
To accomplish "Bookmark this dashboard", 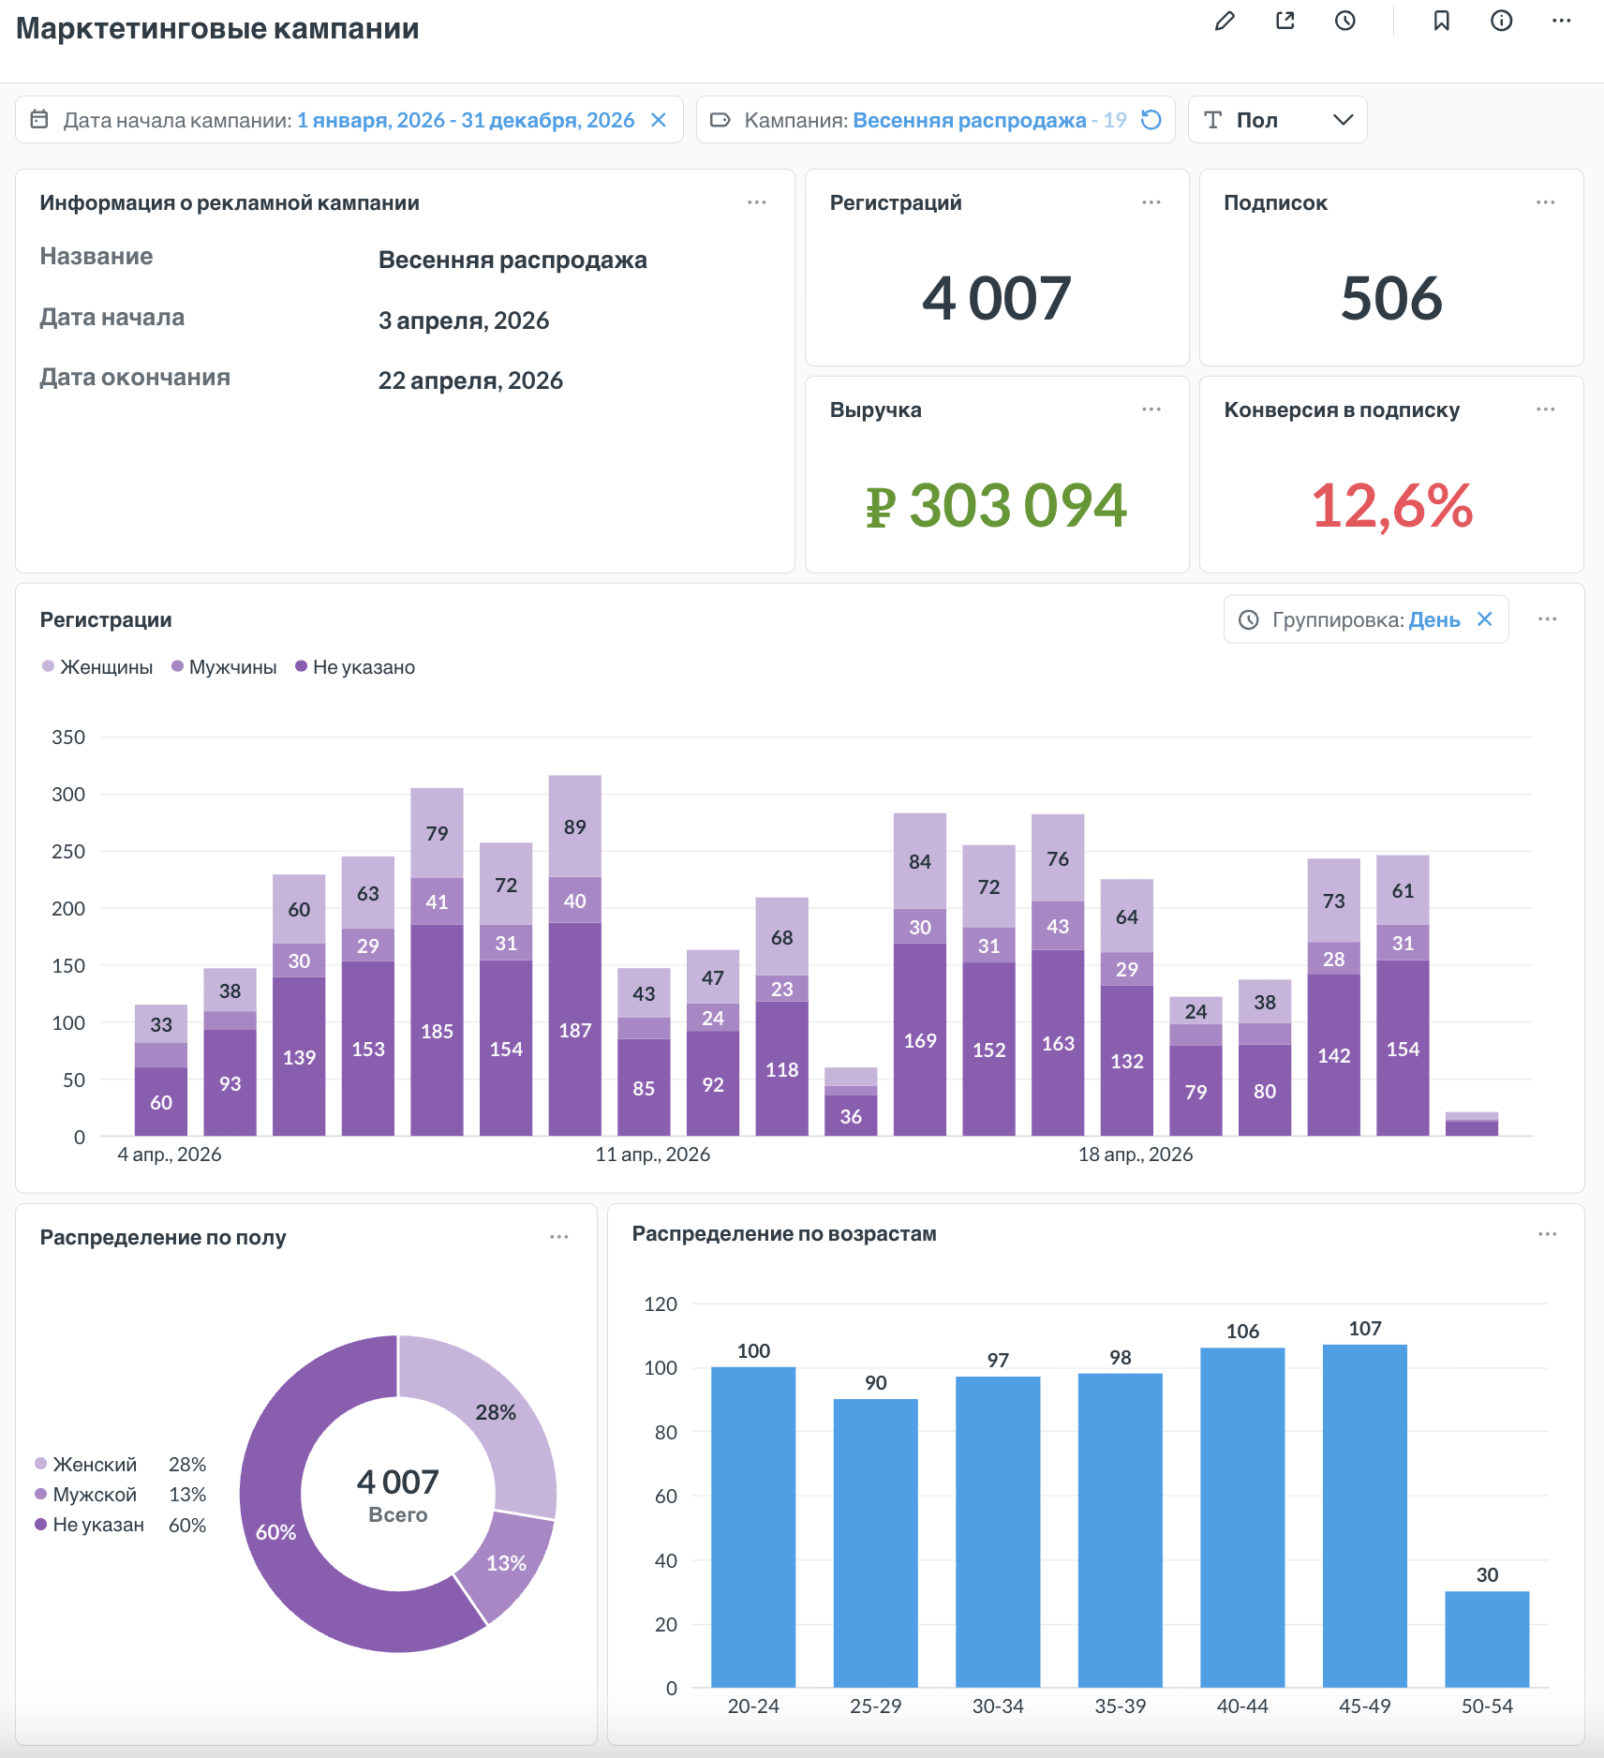I will tap(1442, 21).
